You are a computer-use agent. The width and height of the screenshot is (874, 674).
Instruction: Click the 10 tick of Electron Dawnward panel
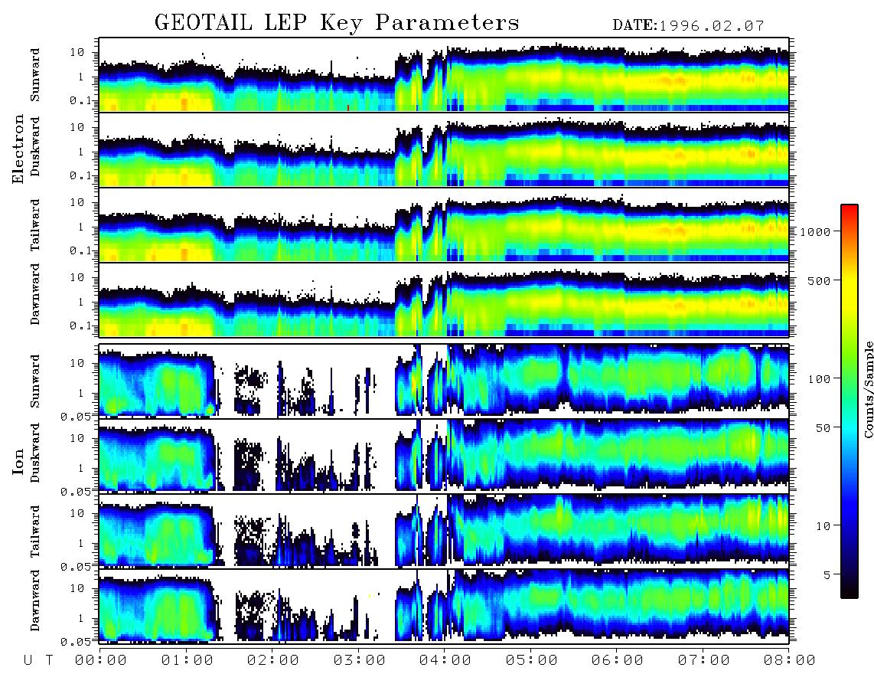click(77, 277)
